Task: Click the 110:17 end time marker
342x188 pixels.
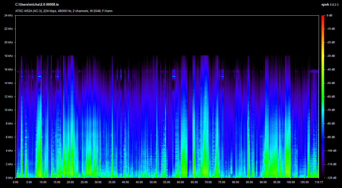Action: coord(318,182)
